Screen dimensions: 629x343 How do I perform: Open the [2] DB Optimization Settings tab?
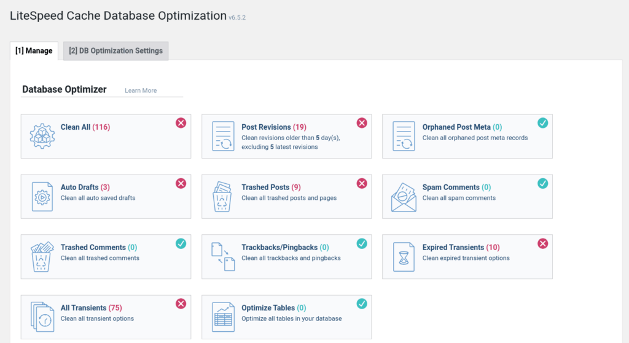(116, 50)
